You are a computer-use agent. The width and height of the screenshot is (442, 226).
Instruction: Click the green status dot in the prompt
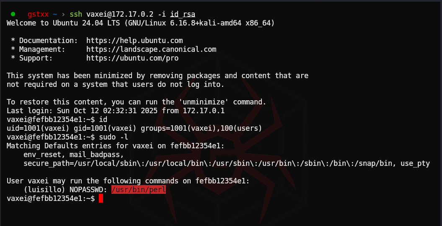pos(13,14)
